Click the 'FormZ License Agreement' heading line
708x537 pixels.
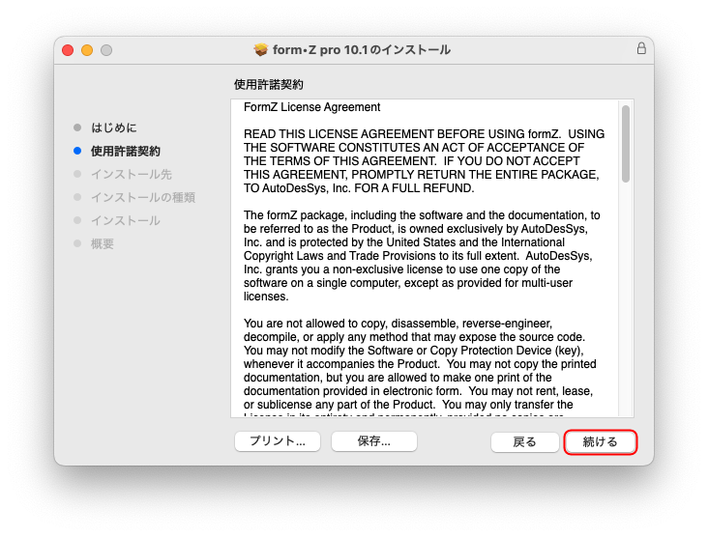pyautogui.click(x=311, y=107)
